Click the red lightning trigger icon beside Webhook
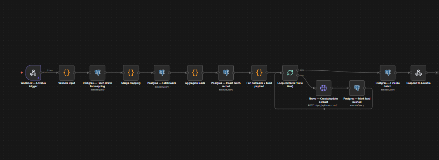Viewport: 439px width, 160px height. [21, 73]
